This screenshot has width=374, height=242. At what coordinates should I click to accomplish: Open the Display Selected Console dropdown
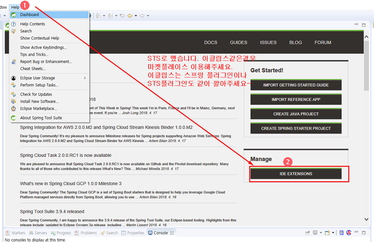[321, 233]
